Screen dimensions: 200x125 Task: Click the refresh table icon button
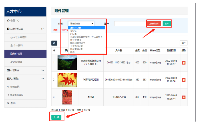[54, 43]
